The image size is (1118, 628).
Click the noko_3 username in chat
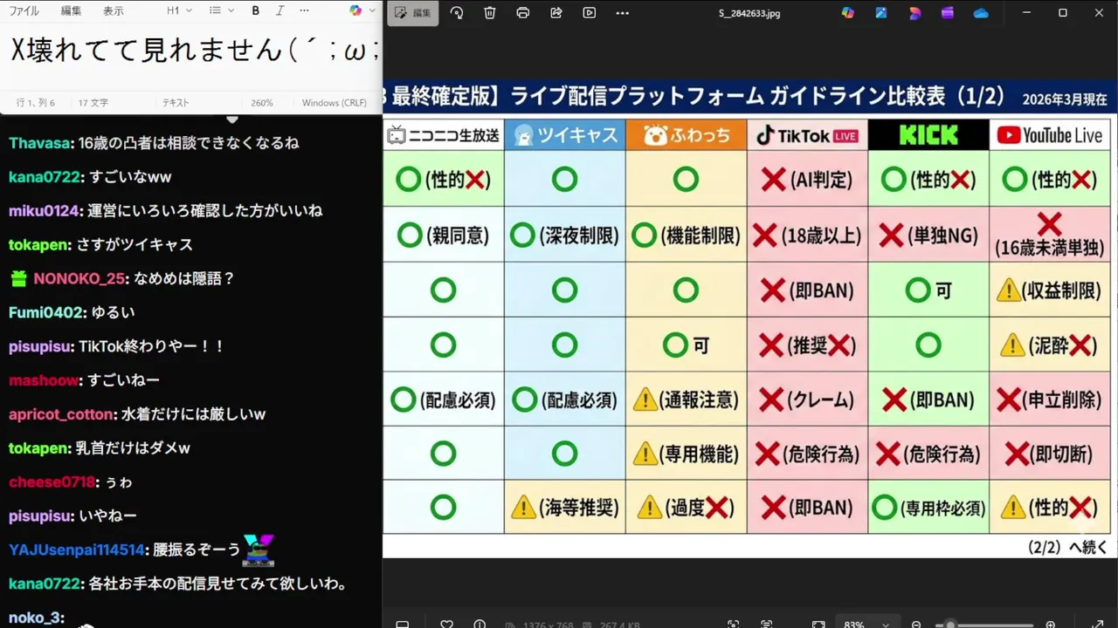click(x=34, y=618)
